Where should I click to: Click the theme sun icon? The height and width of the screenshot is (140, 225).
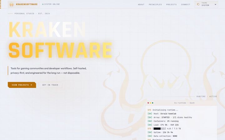(198, 4)
